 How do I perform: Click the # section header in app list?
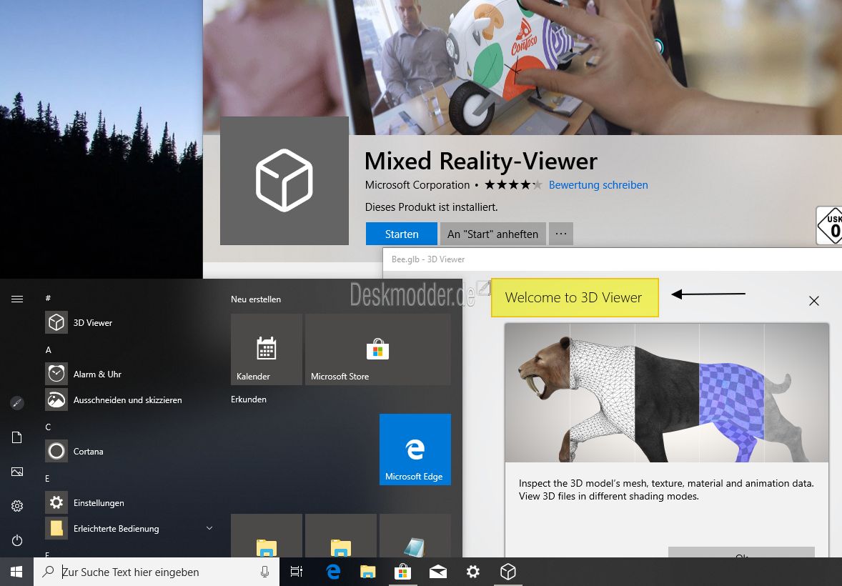click(49, 298)
